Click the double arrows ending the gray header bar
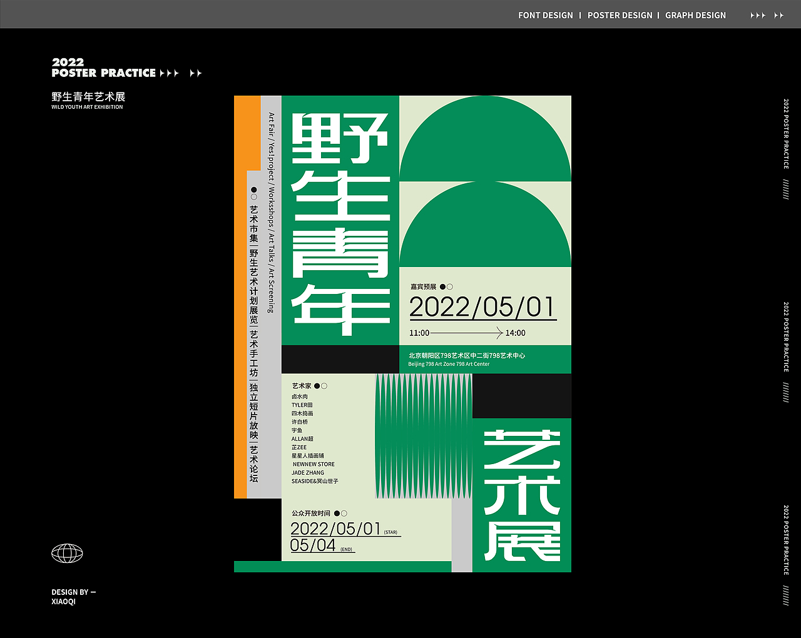 point(779,16)
